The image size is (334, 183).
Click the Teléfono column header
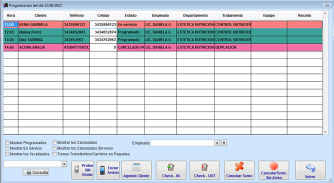point(76,15)
